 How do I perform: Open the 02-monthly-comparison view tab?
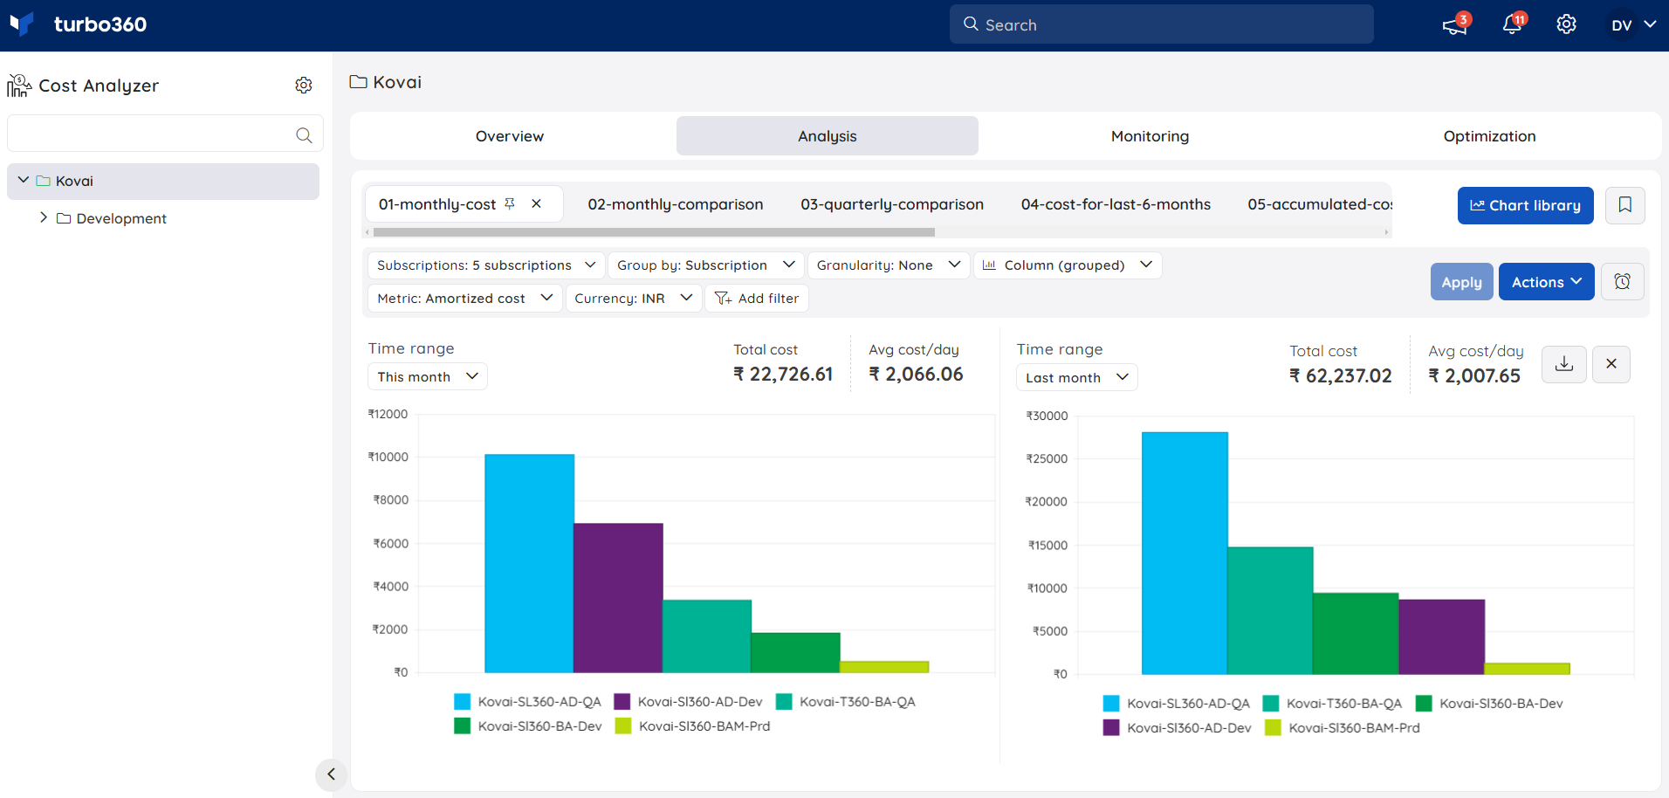tap(676, 204)
